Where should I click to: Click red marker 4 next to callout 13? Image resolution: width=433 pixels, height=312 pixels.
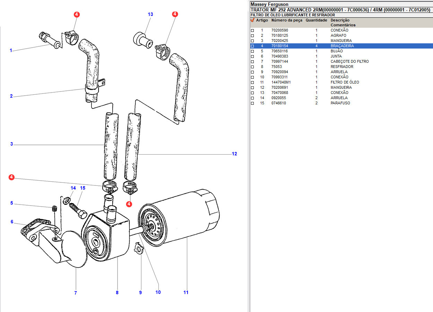175,14
